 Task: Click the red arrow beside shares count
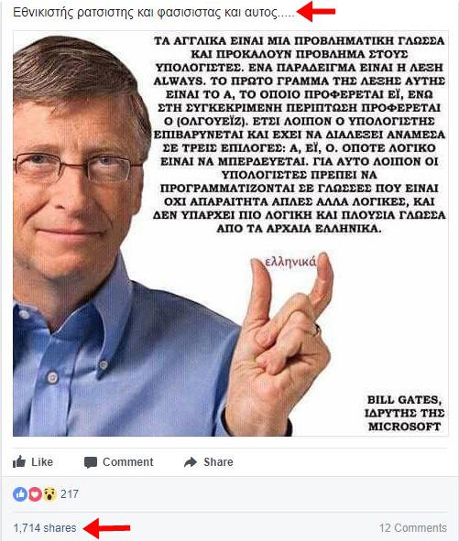coord(107,528)
